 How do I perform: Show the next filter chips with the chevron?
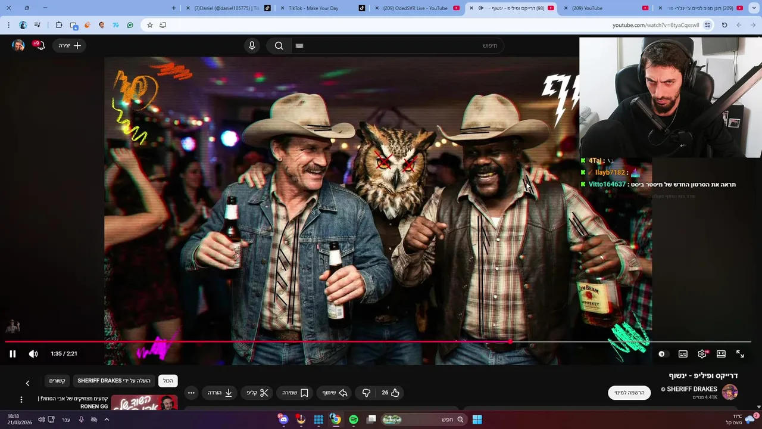(27, 383)
